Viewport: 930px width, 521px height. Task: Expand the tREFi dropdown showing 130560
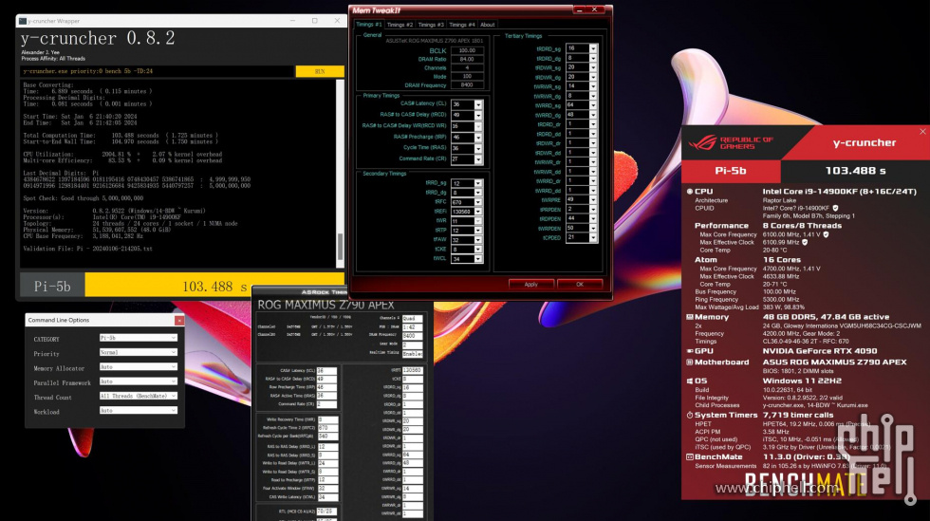(x=478, y=212)
